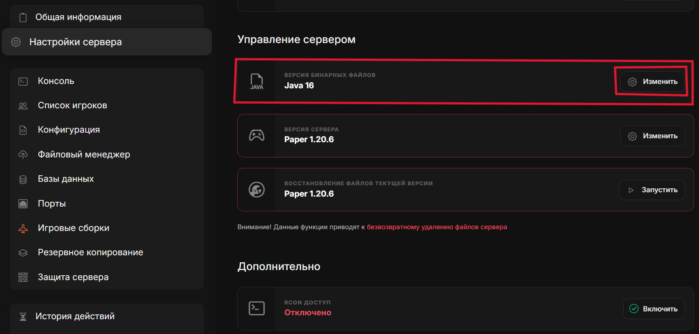Click the red file deletion warning text

point(437,227)
